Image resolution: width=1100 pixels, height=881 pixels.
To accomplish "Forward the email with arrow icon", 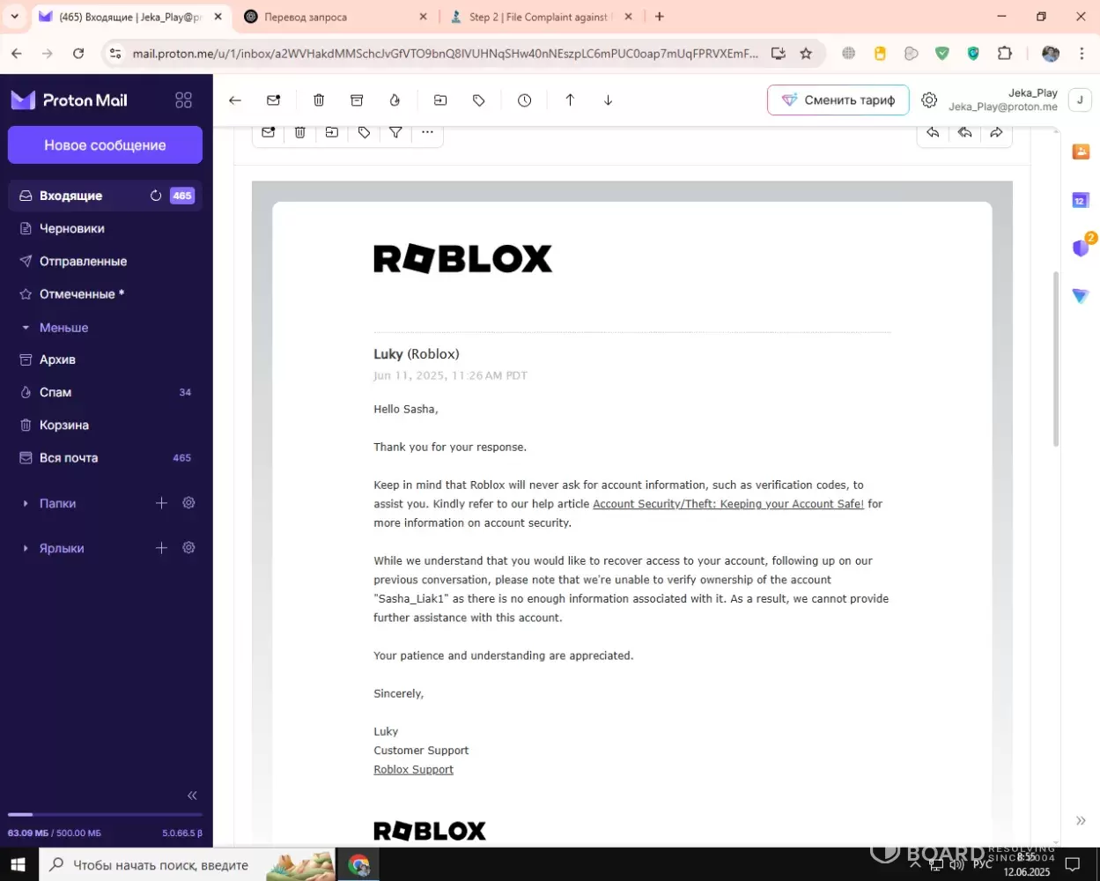I will pos(996,132).
